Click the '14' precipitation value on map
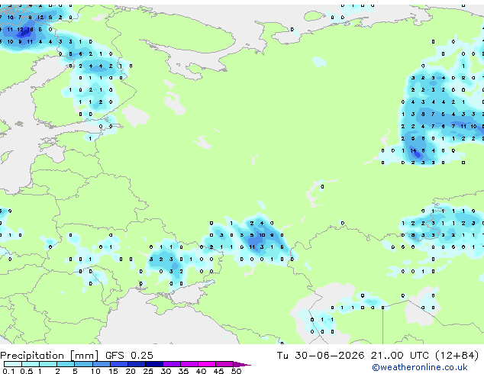 [413, 151]
